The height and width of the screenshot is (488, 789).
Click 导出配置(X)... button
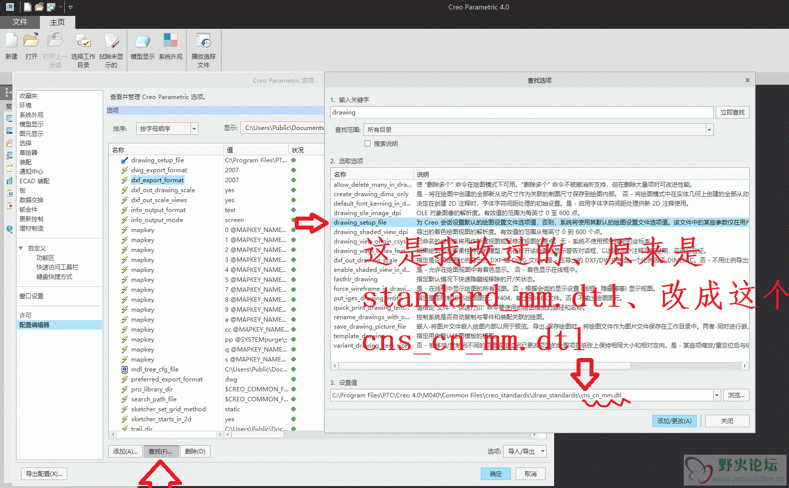44,474
